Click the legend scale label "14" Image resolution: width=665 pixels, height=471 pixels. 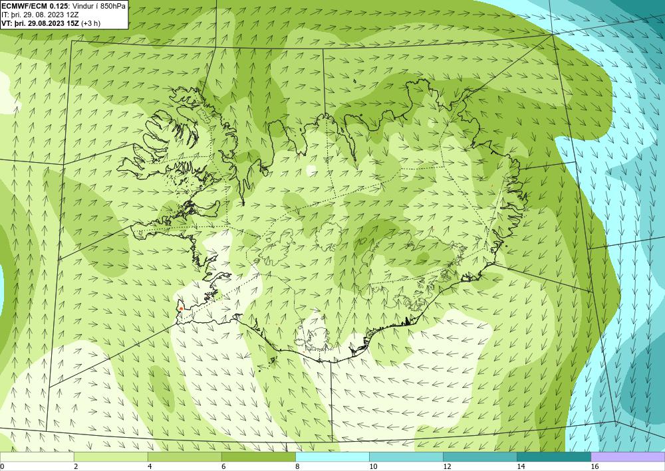click(x=521, y=466)
